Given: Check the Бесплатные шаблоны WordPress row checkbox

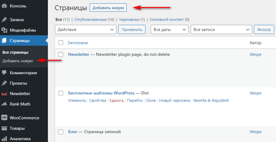Looking at the screenshot, I should (x=61, y=93).
